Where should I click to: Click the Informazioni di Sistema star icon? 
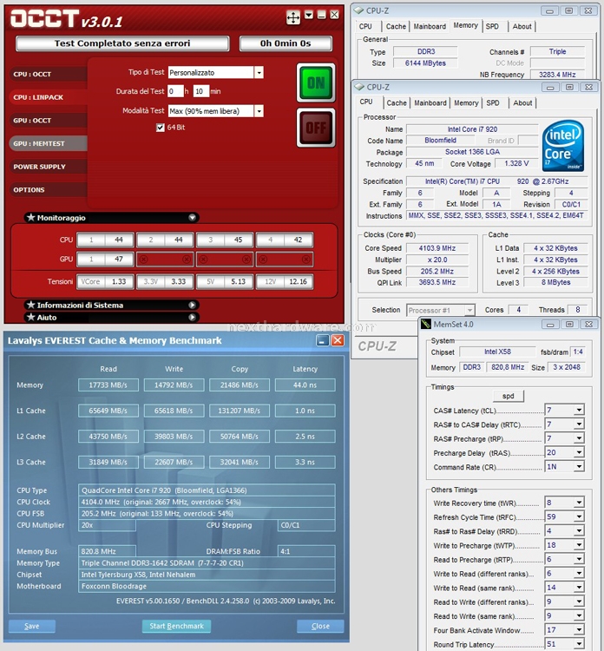(x=30, y=306)
